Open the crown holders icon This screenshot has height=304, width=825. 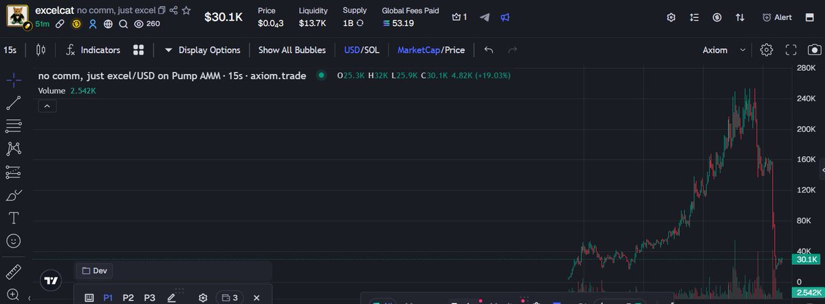click(x=459, y=17)
